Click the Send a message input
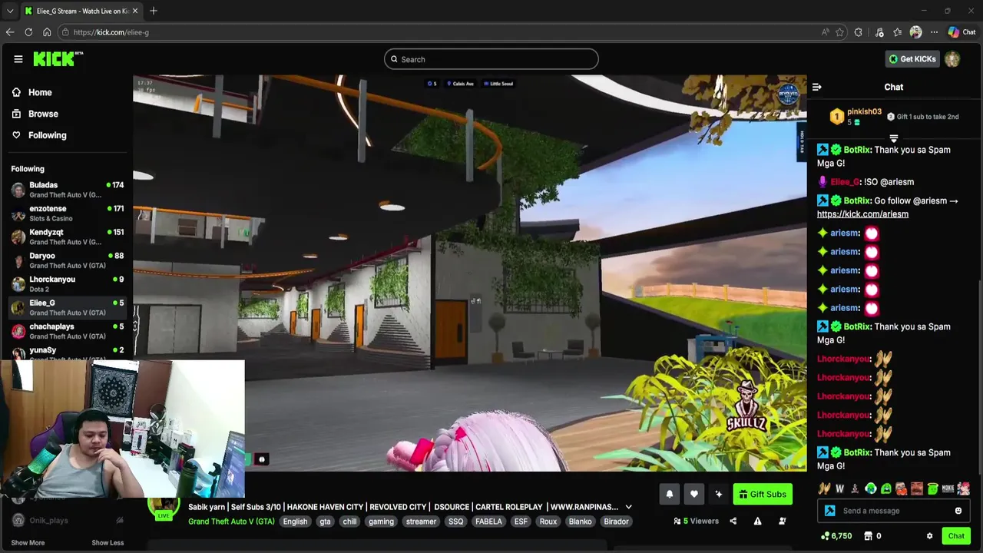 coord(895,511)
